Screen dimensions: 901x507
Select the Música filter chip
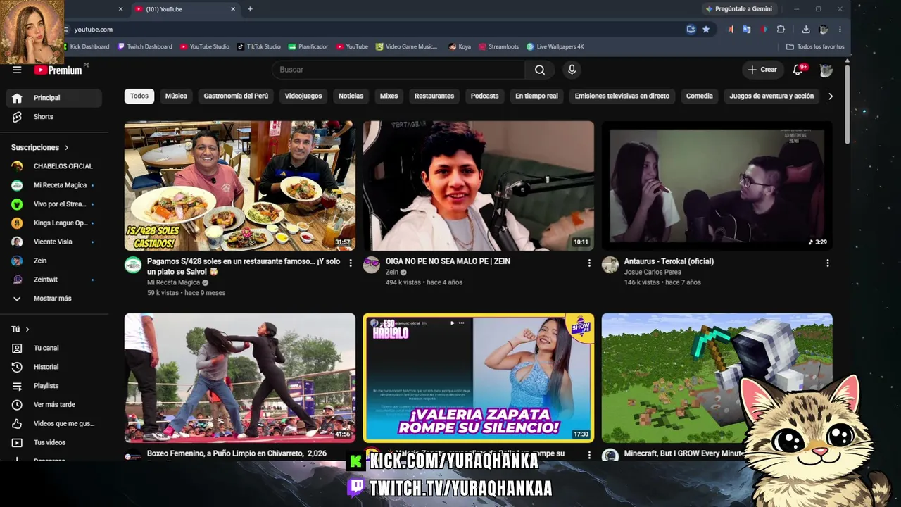tap(176, 96)
